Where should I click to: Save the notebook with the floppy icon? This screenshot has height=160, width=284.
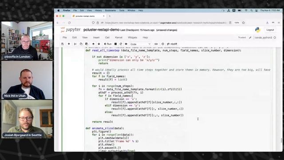click(63, 44)
